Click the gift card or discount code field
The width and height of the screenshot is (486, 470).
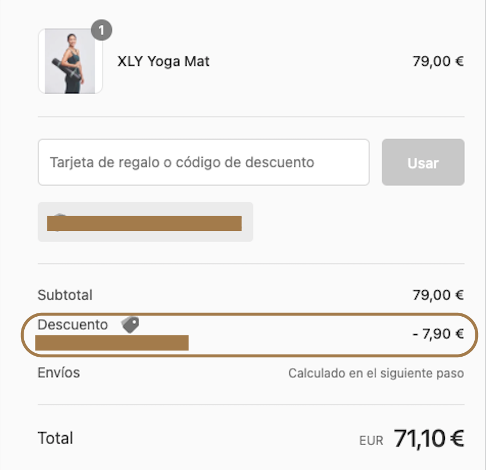tap(204, 162)
